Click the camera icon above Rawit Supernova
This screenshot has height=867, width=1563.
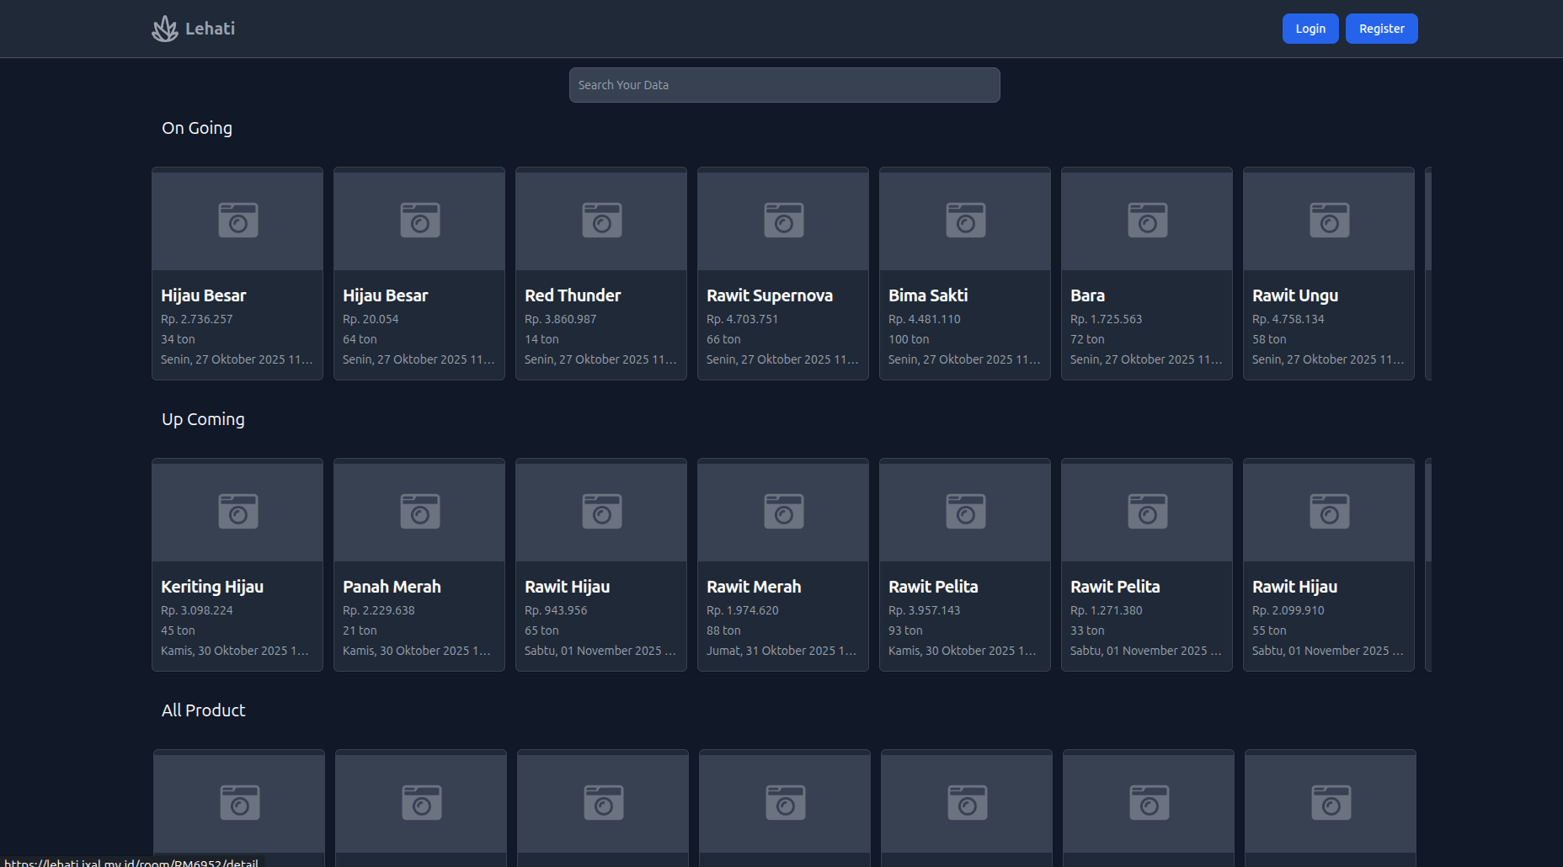(783, 220)
